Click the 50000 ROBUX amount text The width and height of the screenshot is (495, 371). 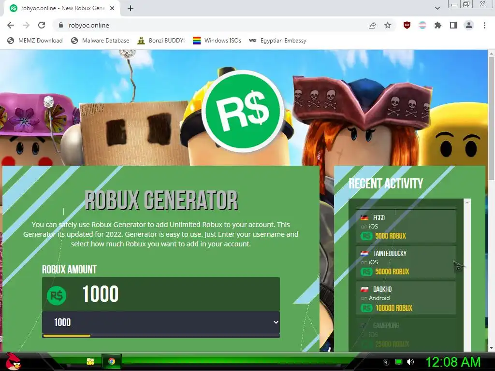392,271
